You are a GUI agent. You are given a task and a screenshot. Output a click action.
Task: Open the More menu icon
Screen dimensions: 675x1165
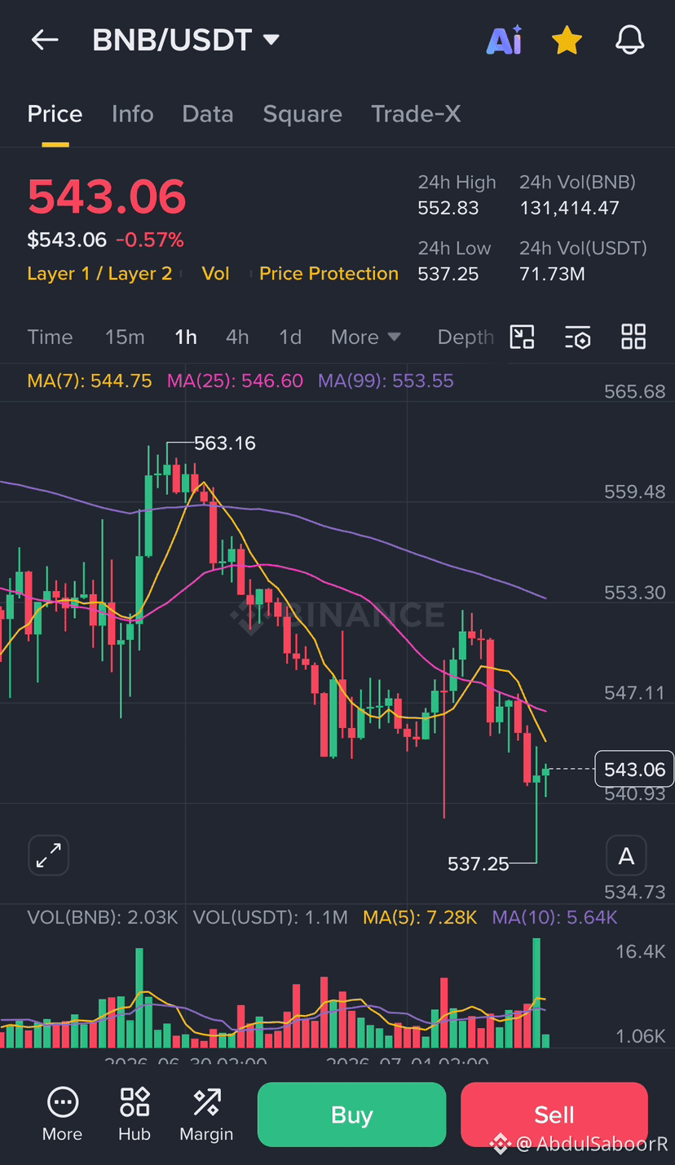pyautogui.click(x=63, y=1114)
